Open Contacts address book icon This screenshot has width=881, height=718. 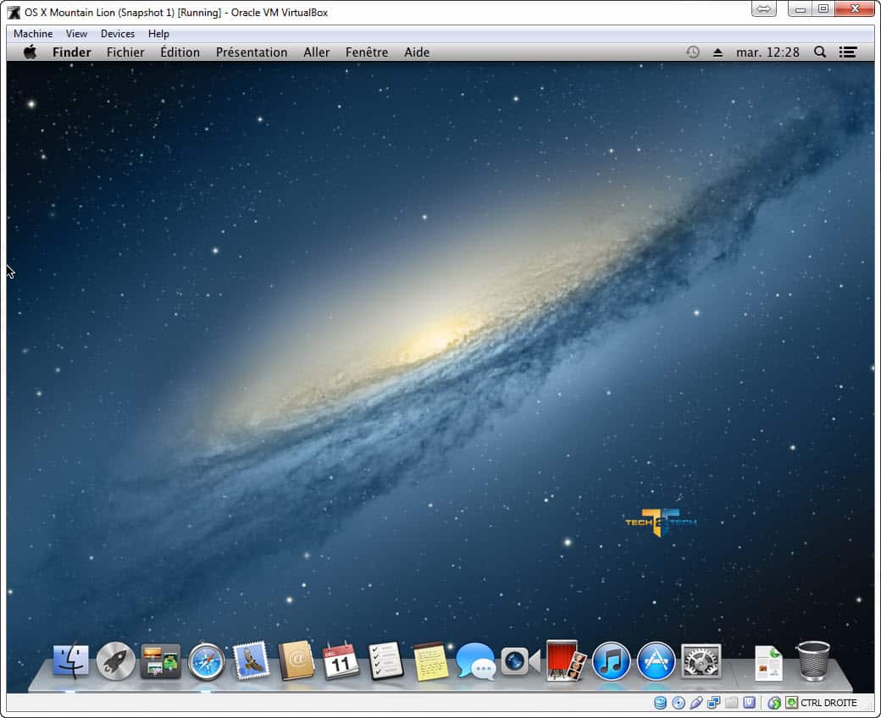point(296,660)
